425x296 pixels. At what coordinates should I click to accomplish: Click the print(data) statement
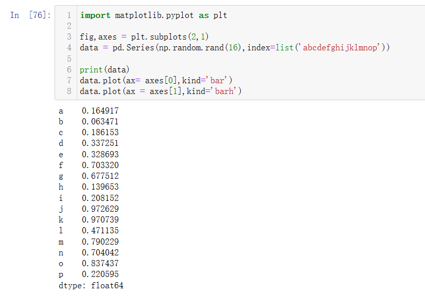pos(104,70)
